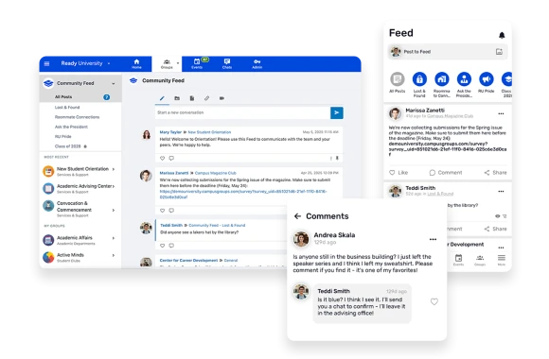Like Mary Taylor's post with heart icon
The image size is (549, 359).
[162, 159]
